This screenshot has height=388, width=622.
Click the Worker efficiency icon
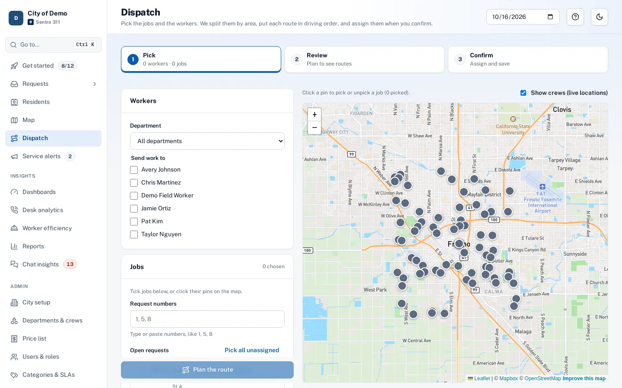tap(14, 228)
